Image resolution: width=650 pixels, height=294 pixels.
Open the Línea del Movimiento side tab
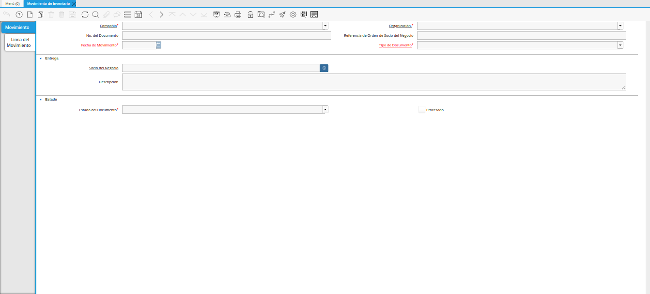(x=19, y=43)
